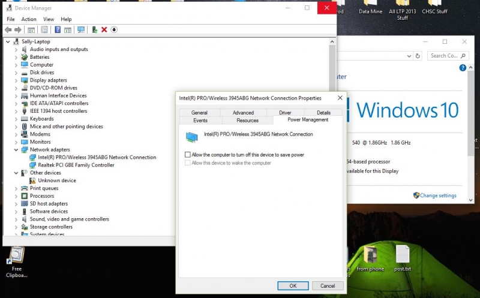Select the Mice and other pointing devices row

[67, 127]
